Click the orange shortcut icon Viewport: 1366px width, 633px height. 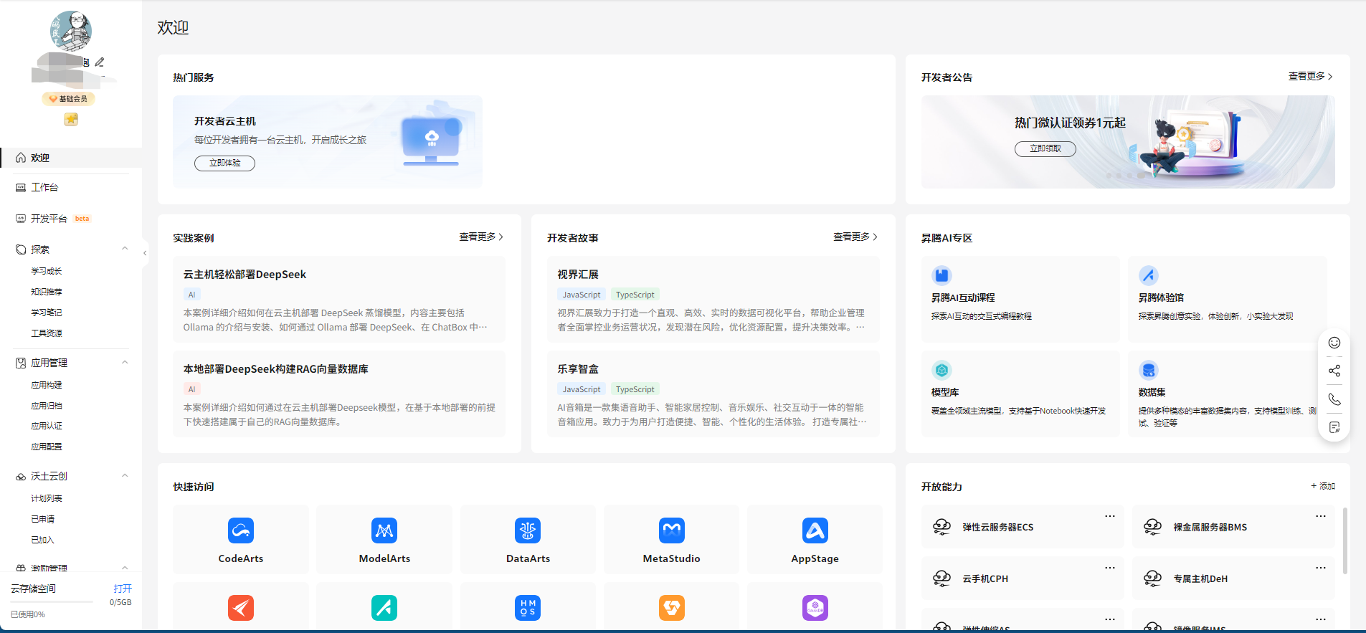pyautogui.click(x=672, y=608)
